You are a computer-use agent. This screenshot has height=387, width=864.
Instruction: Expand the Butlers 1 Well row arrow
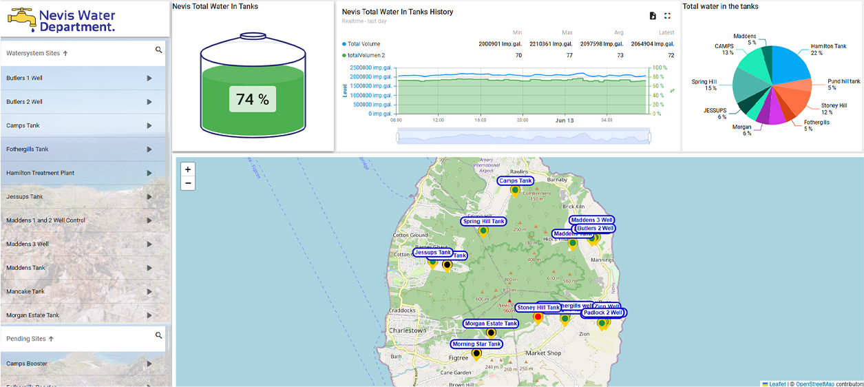click(149, 79)
